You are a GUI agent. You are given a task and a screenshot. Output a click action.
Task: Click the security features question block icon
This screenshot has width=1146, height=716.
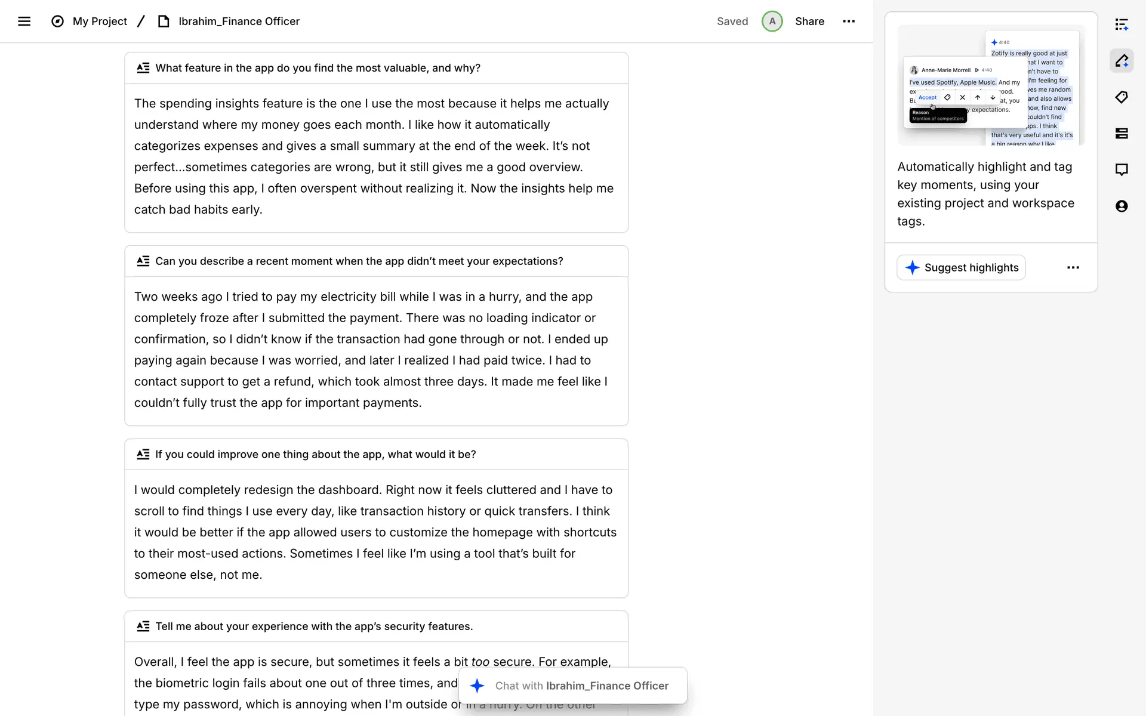tap(143, 626)
